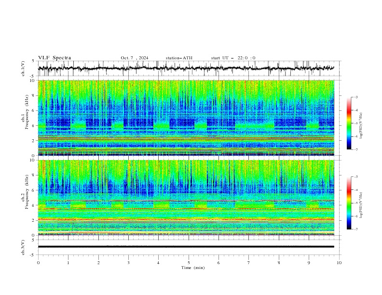The width and height of the screenshot is (382, 295).
Task: Click the ch.1 colorbar color scale
Action: 349,123
